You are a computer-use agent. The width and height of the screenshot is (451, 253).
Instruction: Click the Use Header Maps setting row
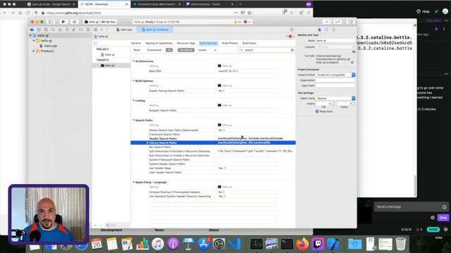pyautogui.click(x=213, y=168)
